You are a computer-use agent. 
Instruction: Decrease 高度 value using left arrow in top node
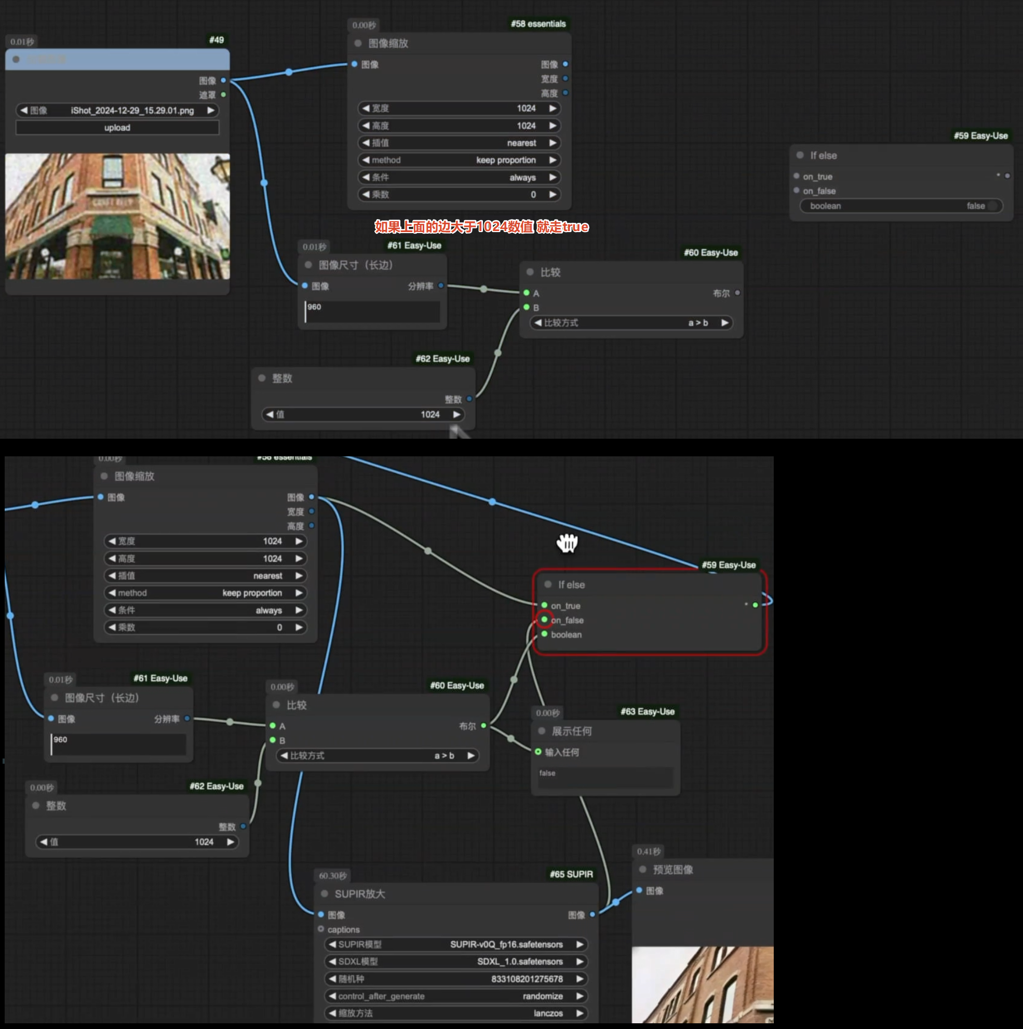click(366, 126)
